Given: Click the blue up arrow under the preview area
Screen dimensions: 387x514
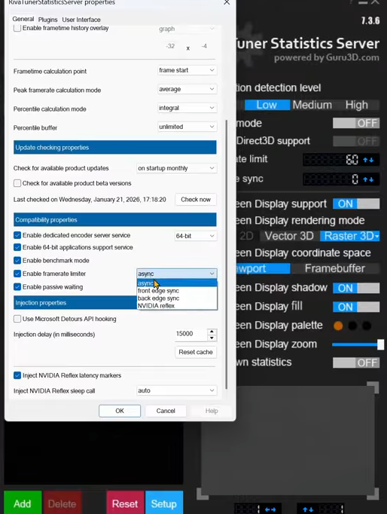Looking at the screenshot, I should coord(305,509).
